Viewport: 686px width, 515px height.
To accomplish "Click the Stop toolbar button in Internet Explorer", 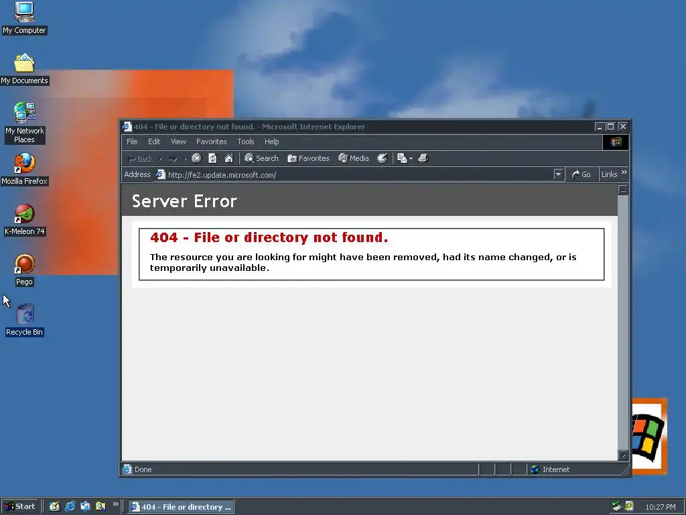I will [x=197, y=158].
